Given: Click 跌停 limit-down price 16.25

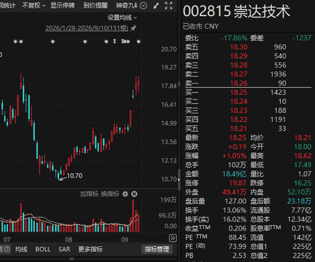Looking at the screenshot, I should [x=302, y=183].
